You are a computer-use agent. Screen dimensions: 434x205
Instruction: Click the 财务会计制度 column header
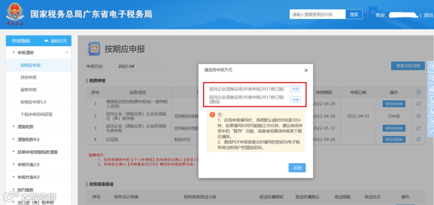pos(126,197)
